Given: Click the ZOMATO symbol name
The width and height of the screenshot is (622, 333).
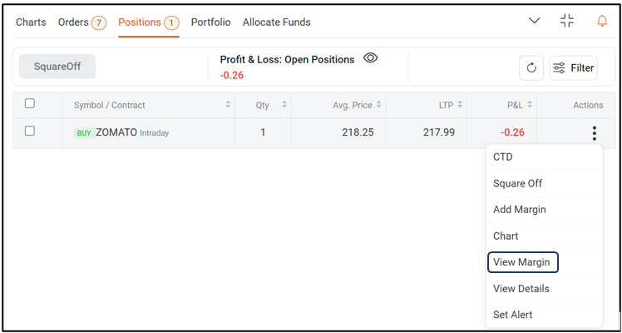Looking at the screenshot, I should [116, 132].
